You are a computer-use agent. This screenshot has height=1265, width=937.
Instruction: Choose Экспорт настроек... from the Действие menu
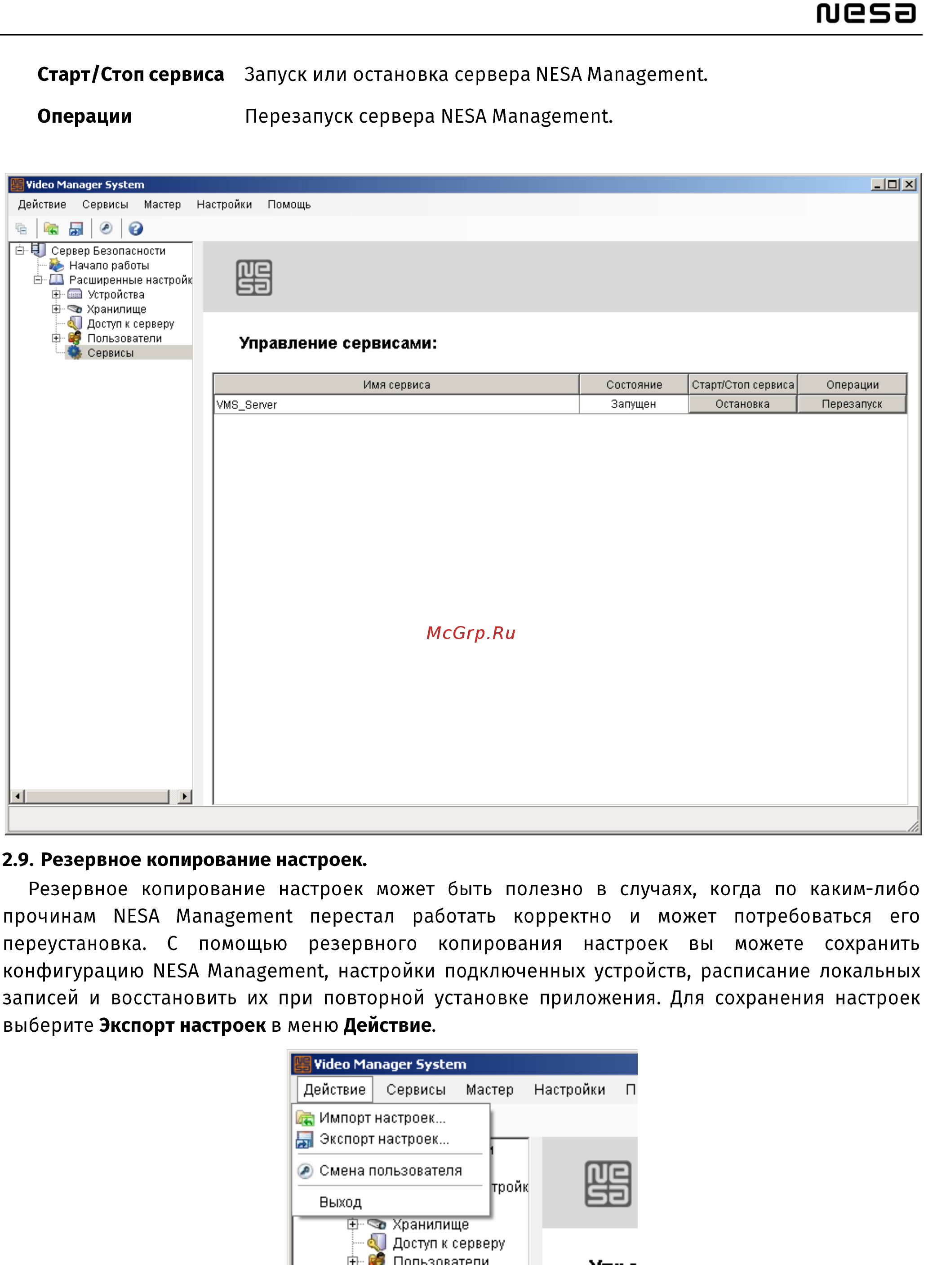tap(391, 1140)
